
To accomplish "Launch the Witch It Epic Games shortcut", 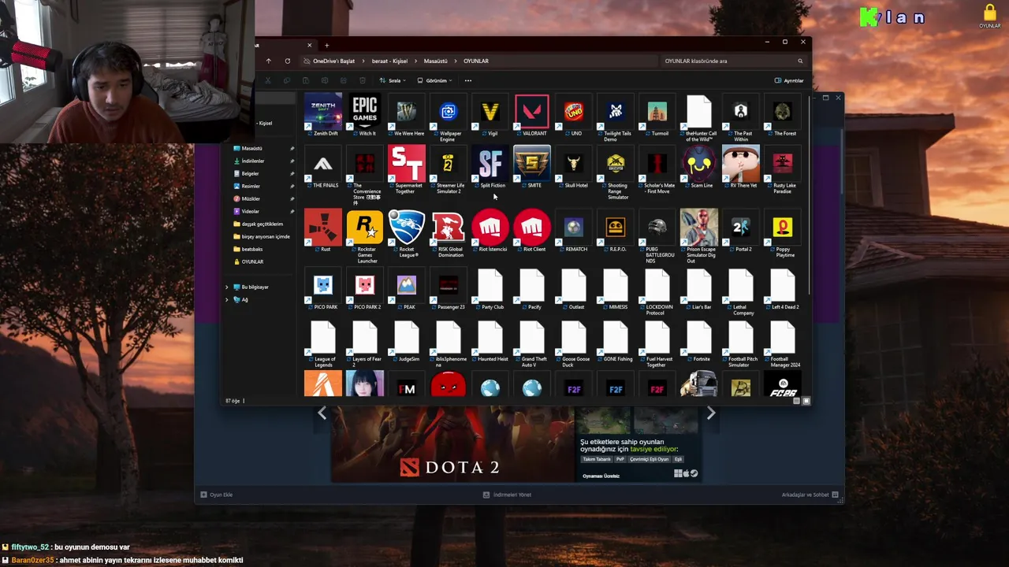I will tap(365, 115).
